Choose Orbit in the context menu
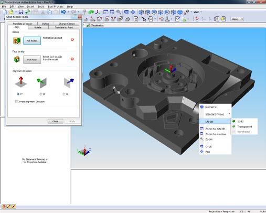 215,146
